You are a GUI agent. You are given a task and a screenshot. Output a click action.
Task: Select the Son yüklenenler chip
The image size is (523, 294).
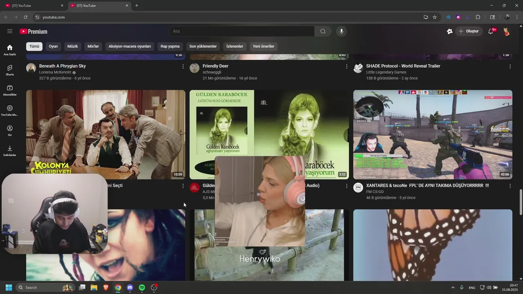(203, 46)
